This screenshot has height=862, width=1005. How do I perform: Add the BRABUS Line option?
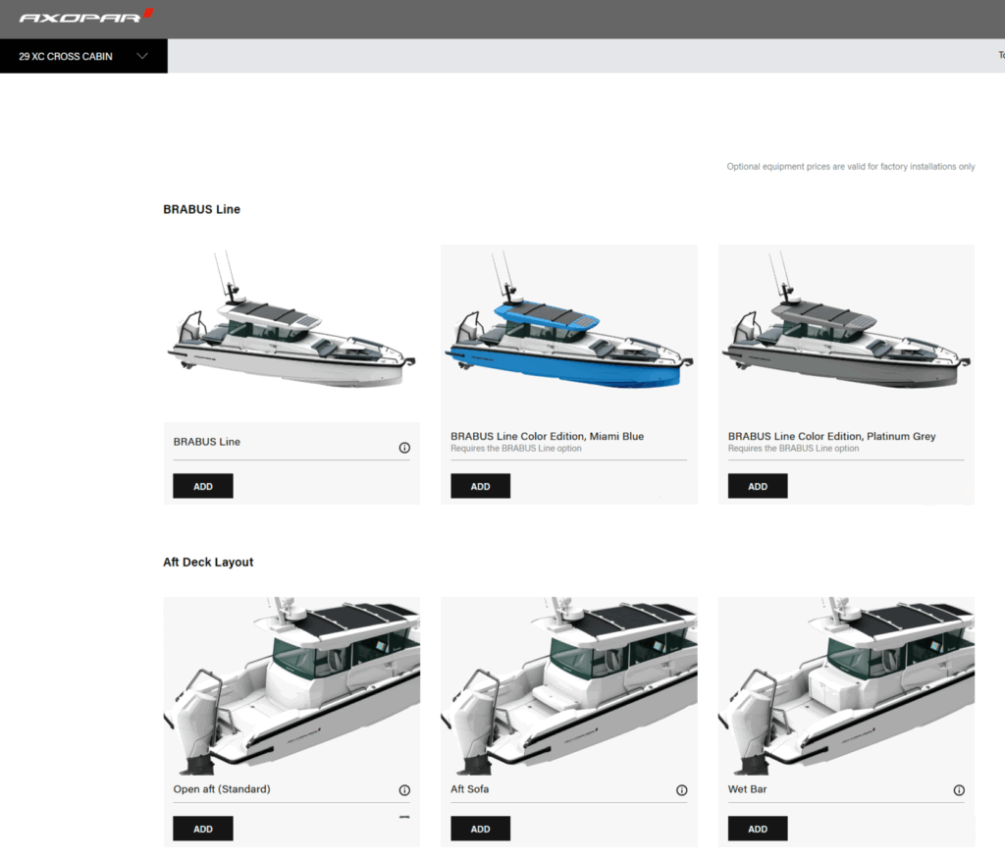point(202,486)
